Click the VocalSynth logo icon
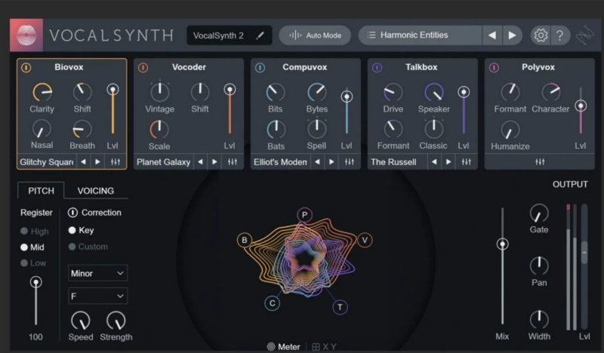 [26, 35]
